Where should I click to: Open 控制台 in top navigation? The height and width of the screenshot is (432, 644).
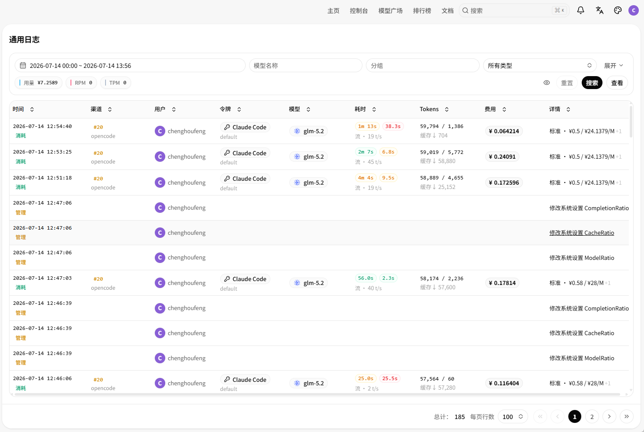(359, 10)
